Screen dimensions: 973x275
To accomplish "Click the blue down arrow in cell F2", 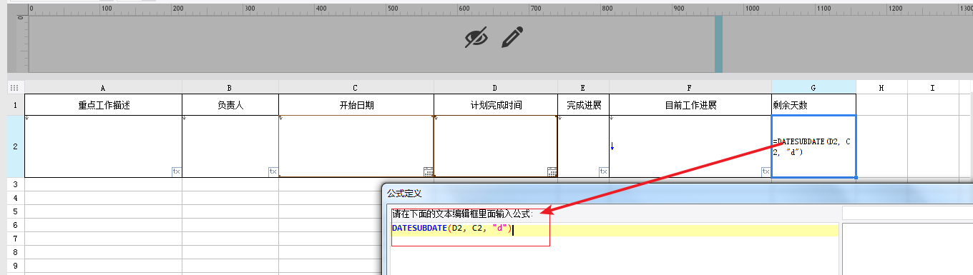I will coord(612,146).
